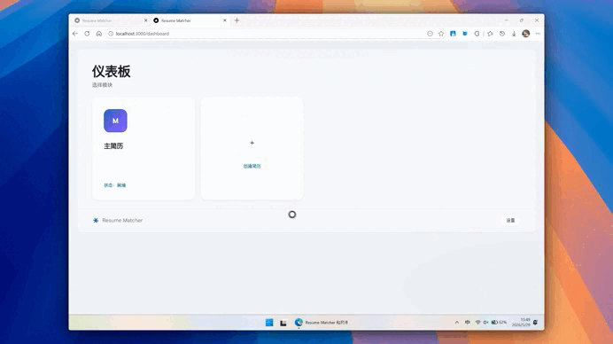Click the site info icon before localhost

point(111,34)
